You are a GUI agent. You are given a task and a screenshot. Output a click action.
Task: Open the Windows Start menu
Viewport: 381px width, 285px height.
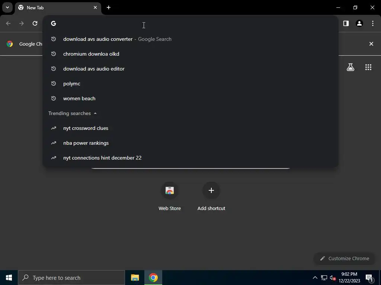click(x=9, y=278)
